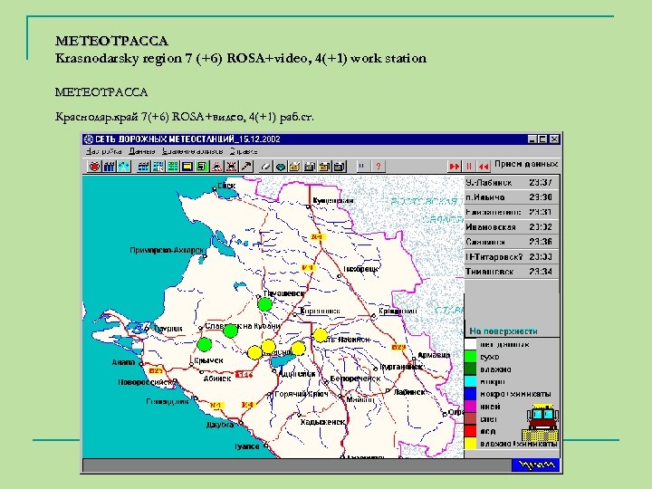Image resolution: width=652 pixels, height=489 pixels.
Task: Click the last dark printer toolbar icon
Action: [x=340, y=167]
